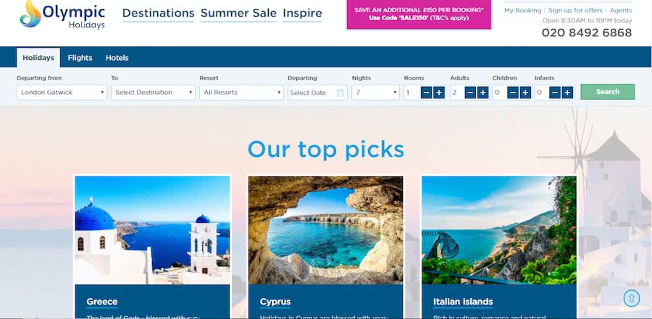Reduce Adults count using minus button

[x=470, y=92]
